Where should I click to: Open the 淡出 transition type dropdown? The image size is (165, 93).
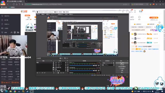[107, 63]
